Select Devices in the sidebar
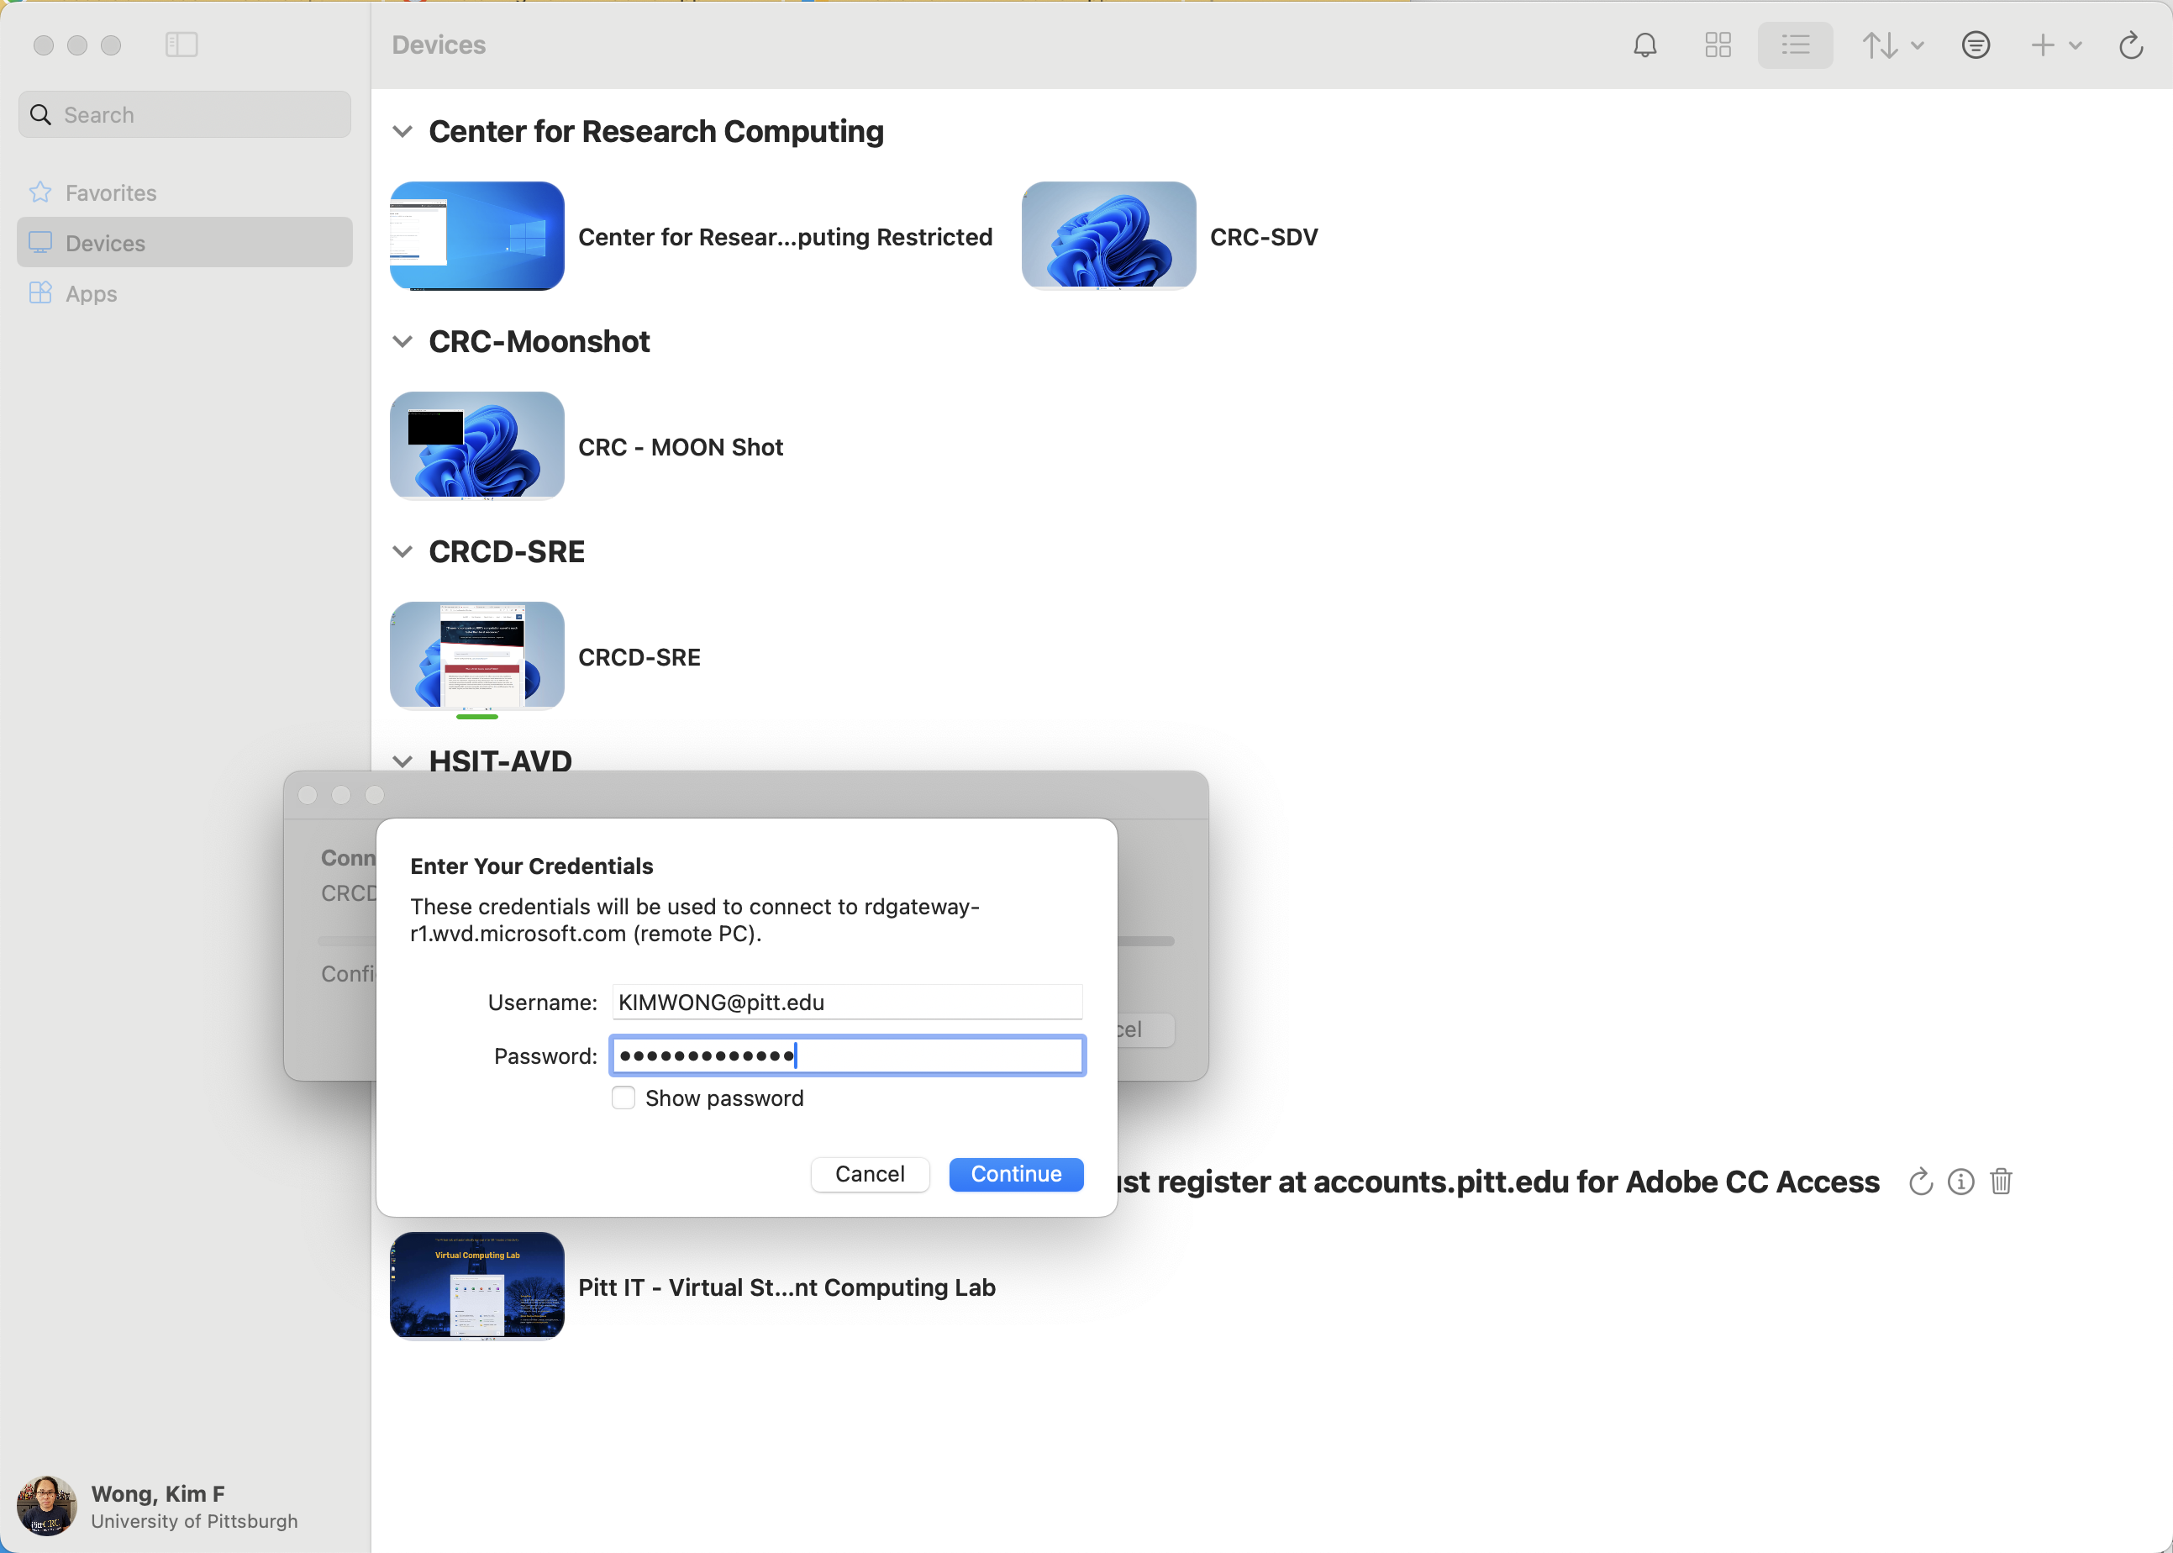 185,243
